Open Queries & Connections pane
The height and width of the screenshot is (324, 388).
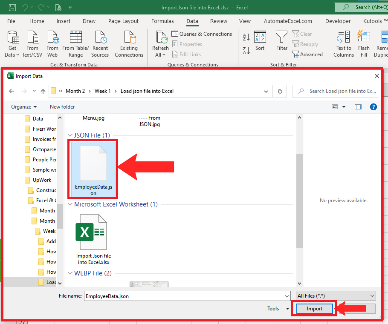coord(202,34)
